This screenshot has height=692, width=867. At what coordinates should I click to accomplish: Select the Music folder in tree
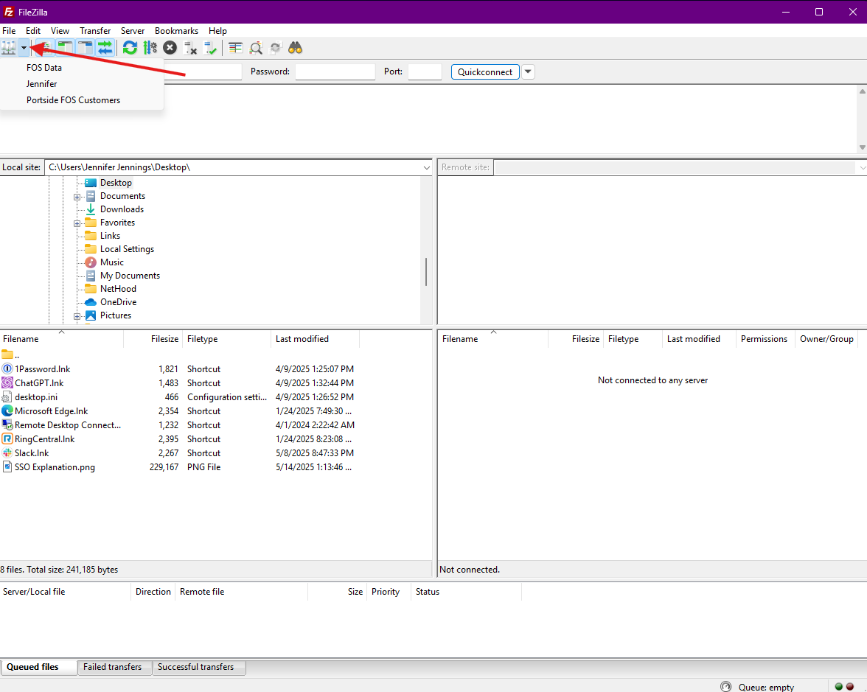112,262
